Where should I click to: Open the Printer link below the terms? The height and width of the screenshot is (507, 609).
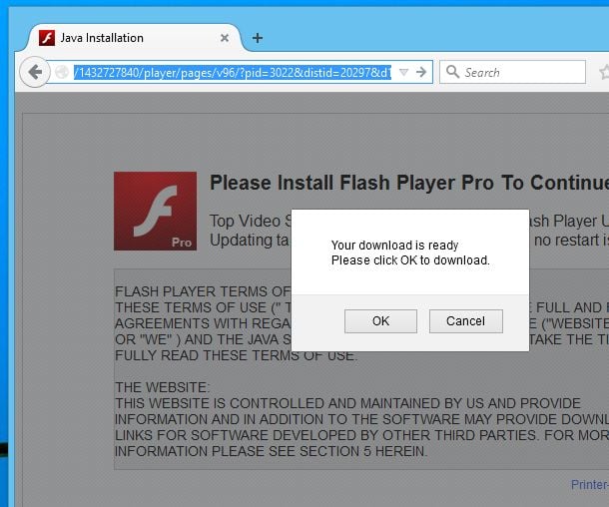[590, 484]
